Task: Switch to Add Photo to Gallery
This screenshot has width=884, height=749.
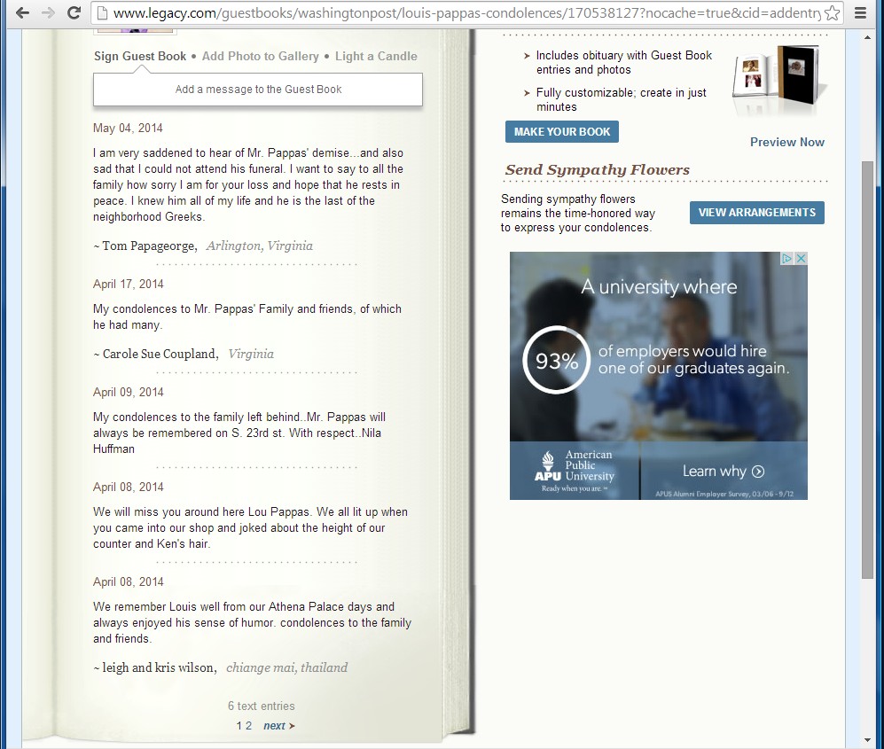Action: point(260,56)
